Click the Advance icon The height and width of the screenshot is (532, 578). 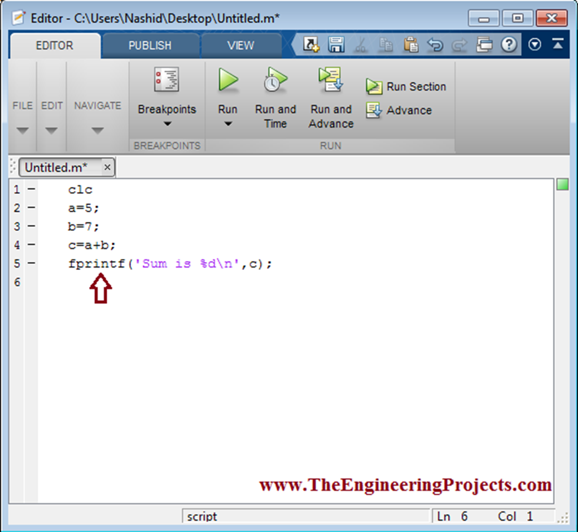[x=397, y=111]
